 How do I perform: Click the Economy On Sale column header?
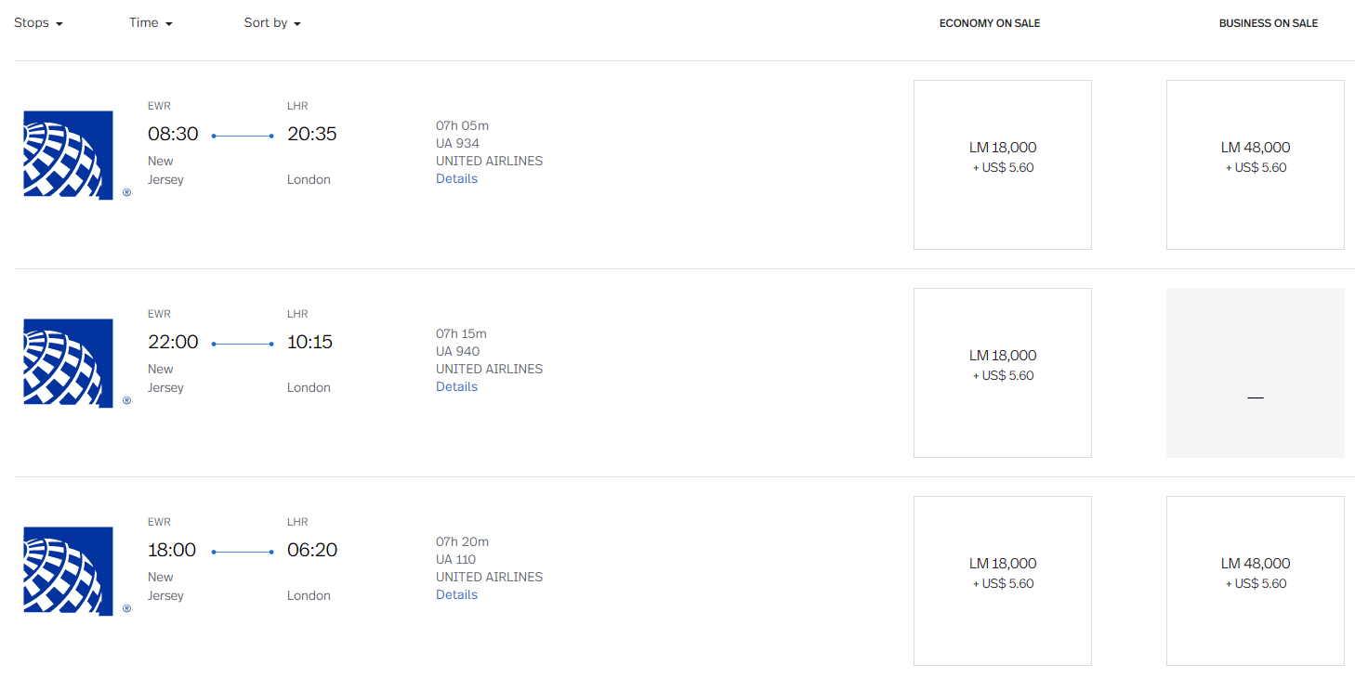(990, 23)
